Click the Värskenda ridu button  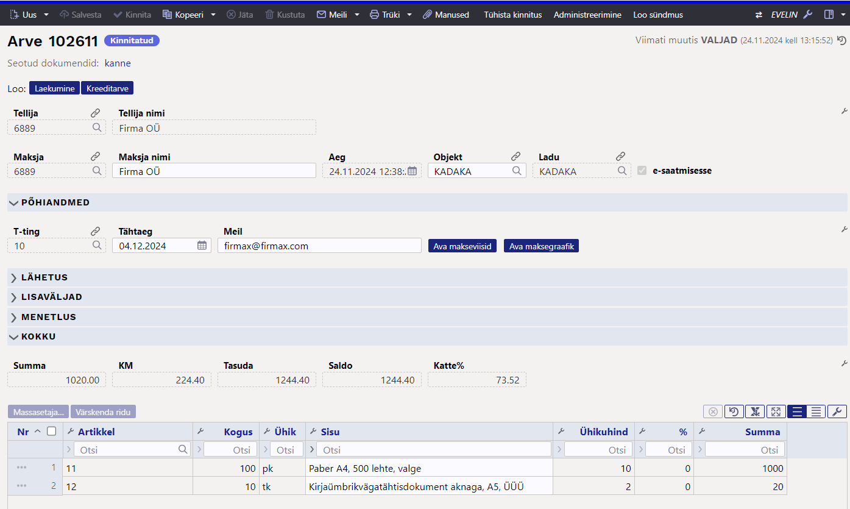pyautogui.click(x=103, y=411)
